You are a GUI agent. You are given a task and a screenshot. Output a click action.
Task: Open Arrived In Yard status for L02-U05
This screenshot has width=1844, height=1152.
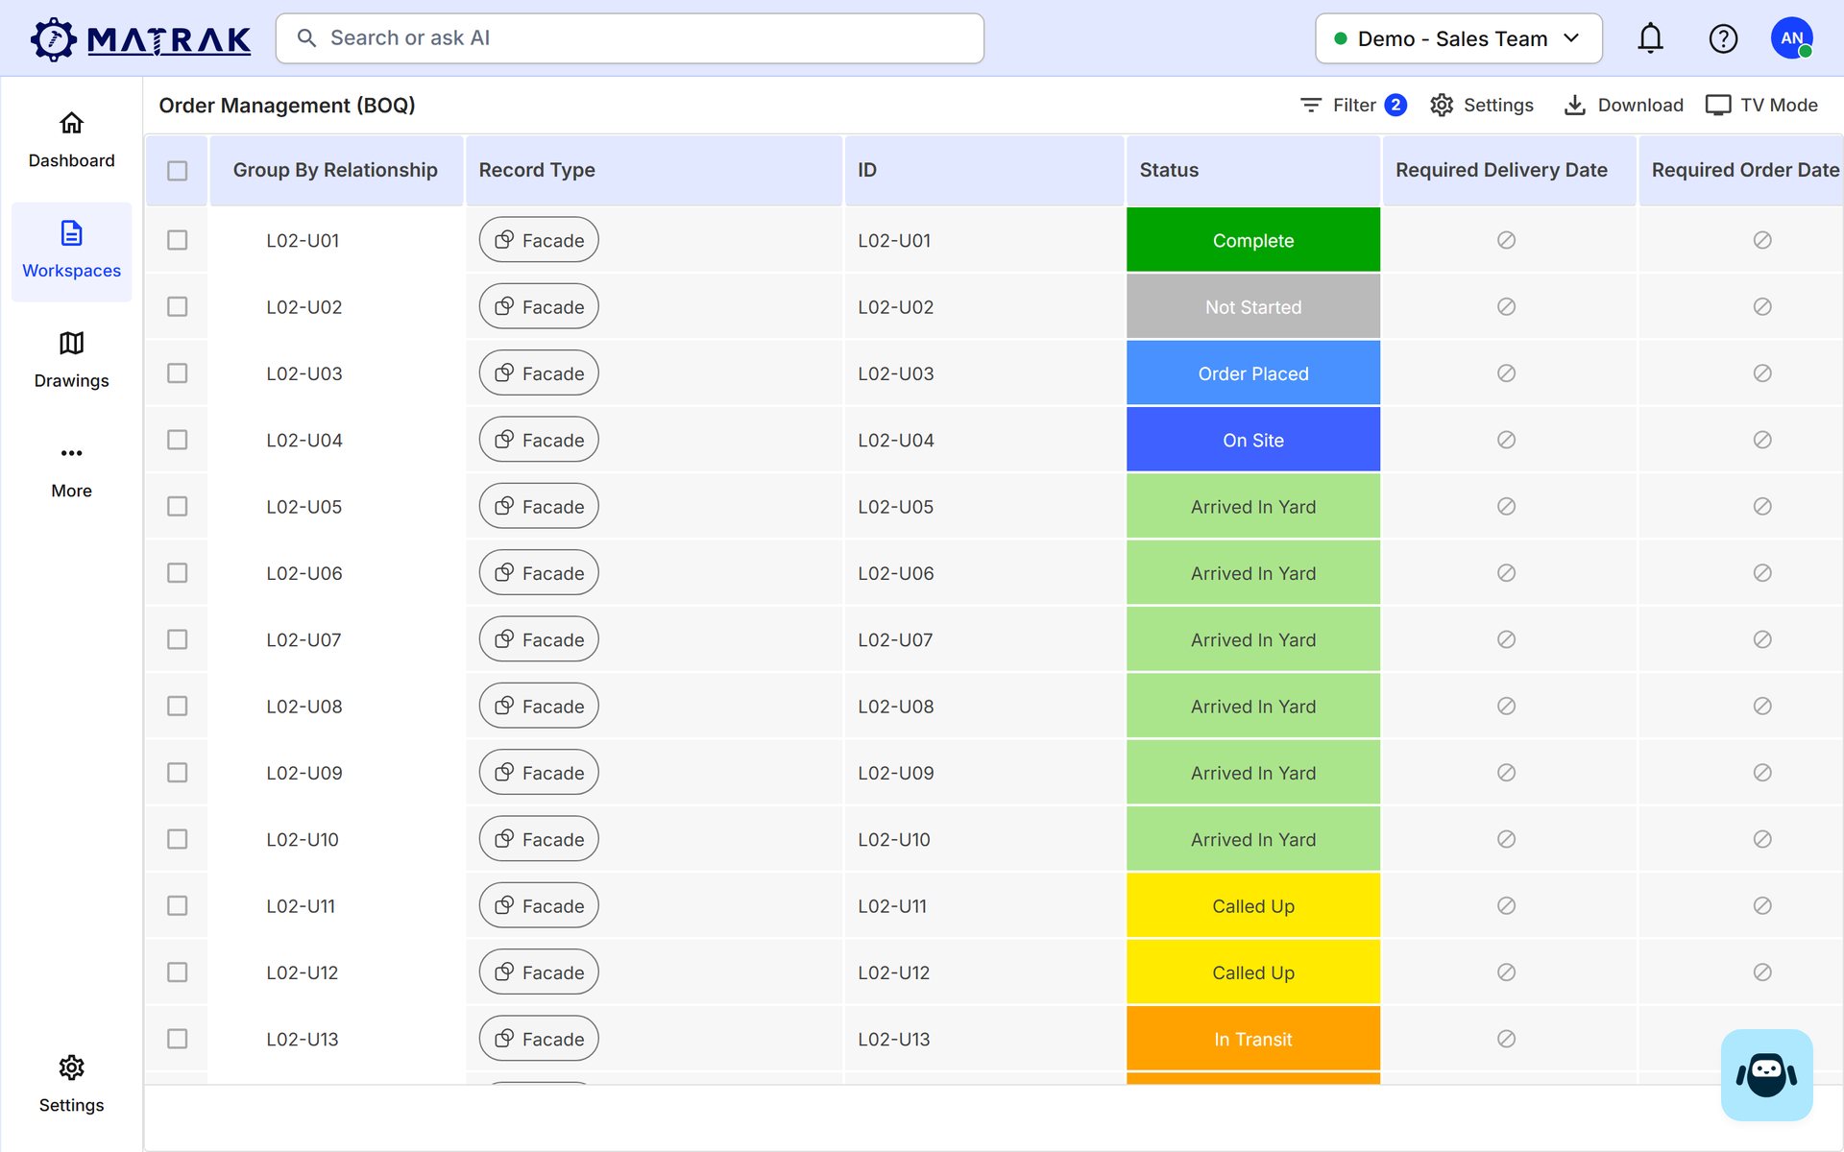click(1253, 506)
